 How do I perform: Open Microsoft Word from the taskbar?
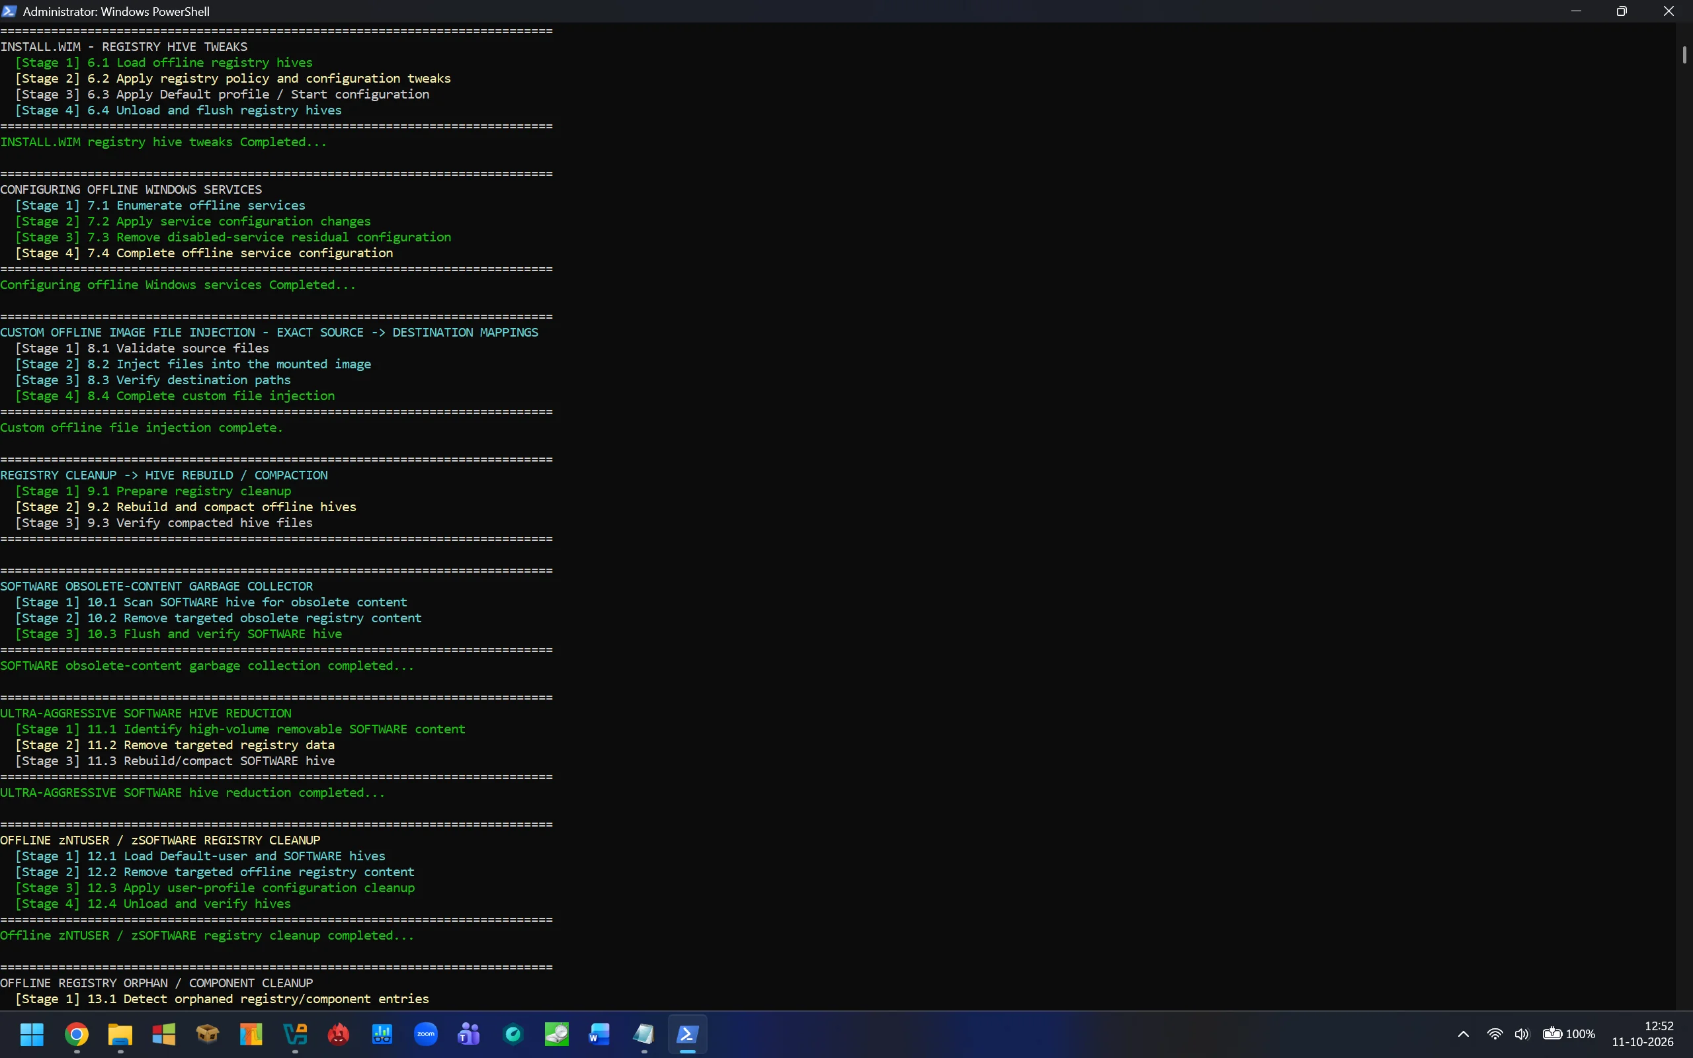click(x=600, y=1034)
